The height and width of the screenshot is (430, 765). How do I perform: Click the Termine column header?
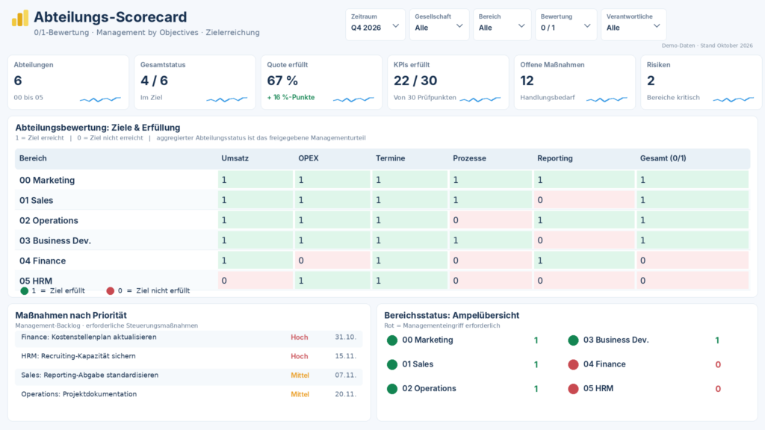pyautogui.click(x=390, y=158)
